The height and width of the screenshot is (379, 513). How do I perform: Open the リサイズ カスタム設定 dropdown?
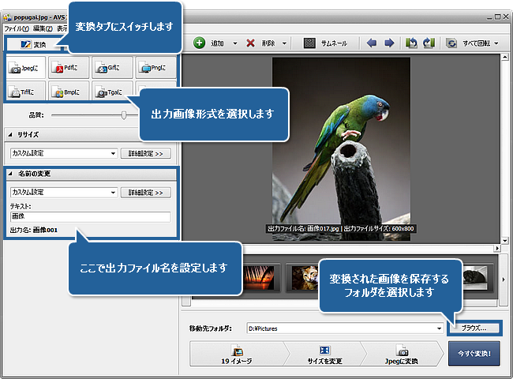pos(113,153)
